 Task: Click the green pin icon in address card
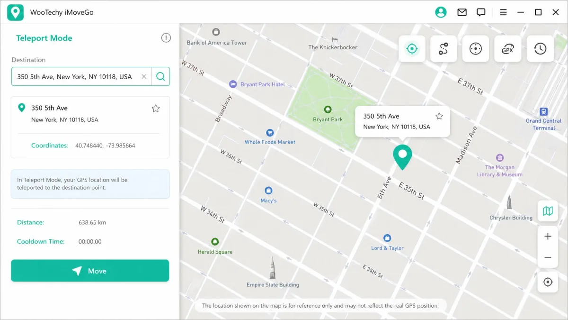click(21, 108)
